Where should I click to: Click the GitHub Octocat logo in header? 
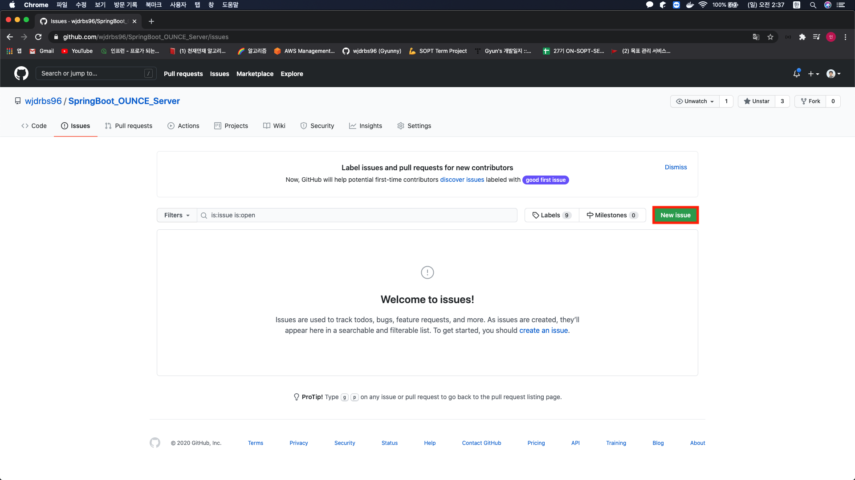coord(21,73)
